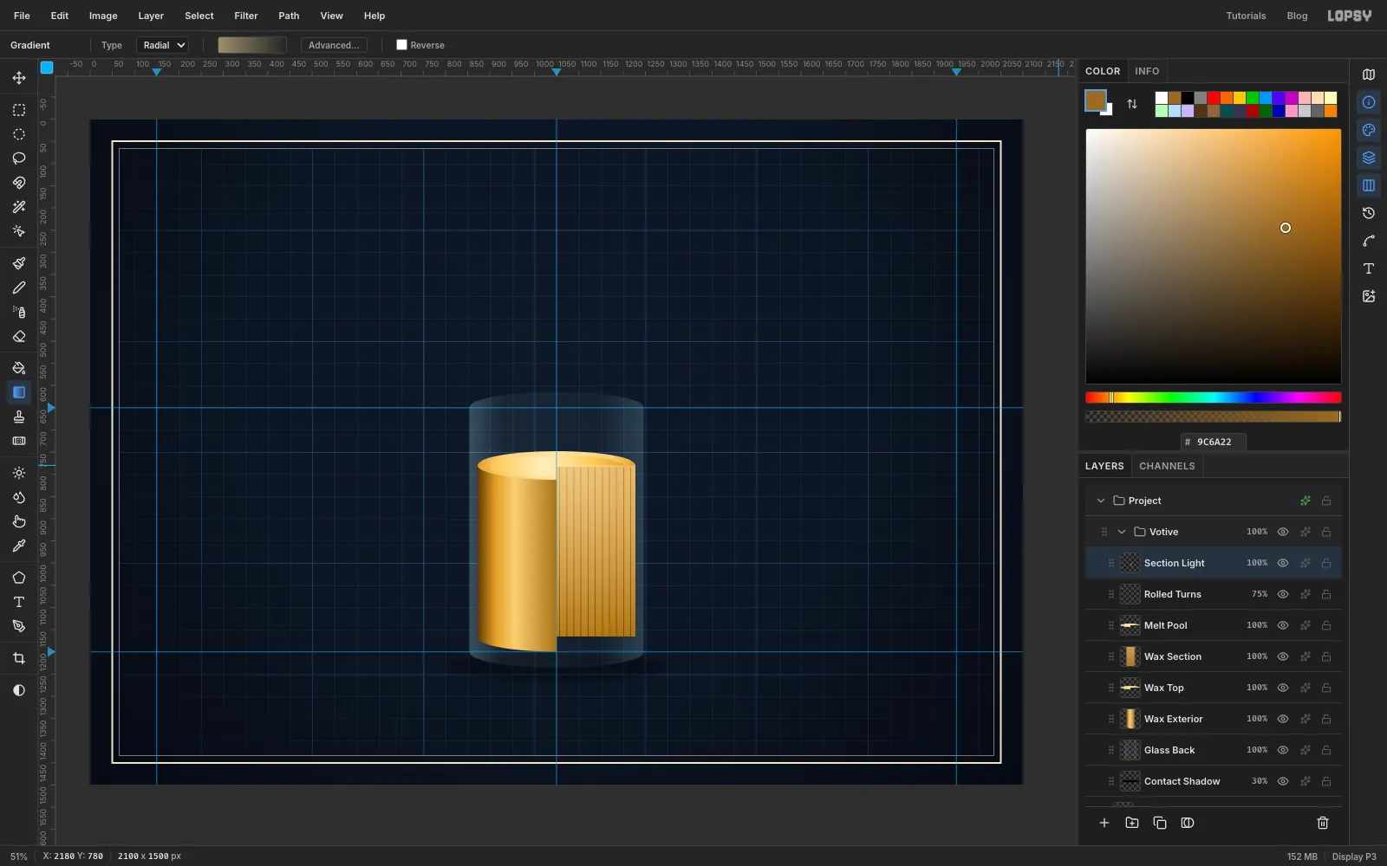Screen dimensions: 1387x866
Task: Select the Wax Exterior layer thumbnail
Action: pos(1130,719)
